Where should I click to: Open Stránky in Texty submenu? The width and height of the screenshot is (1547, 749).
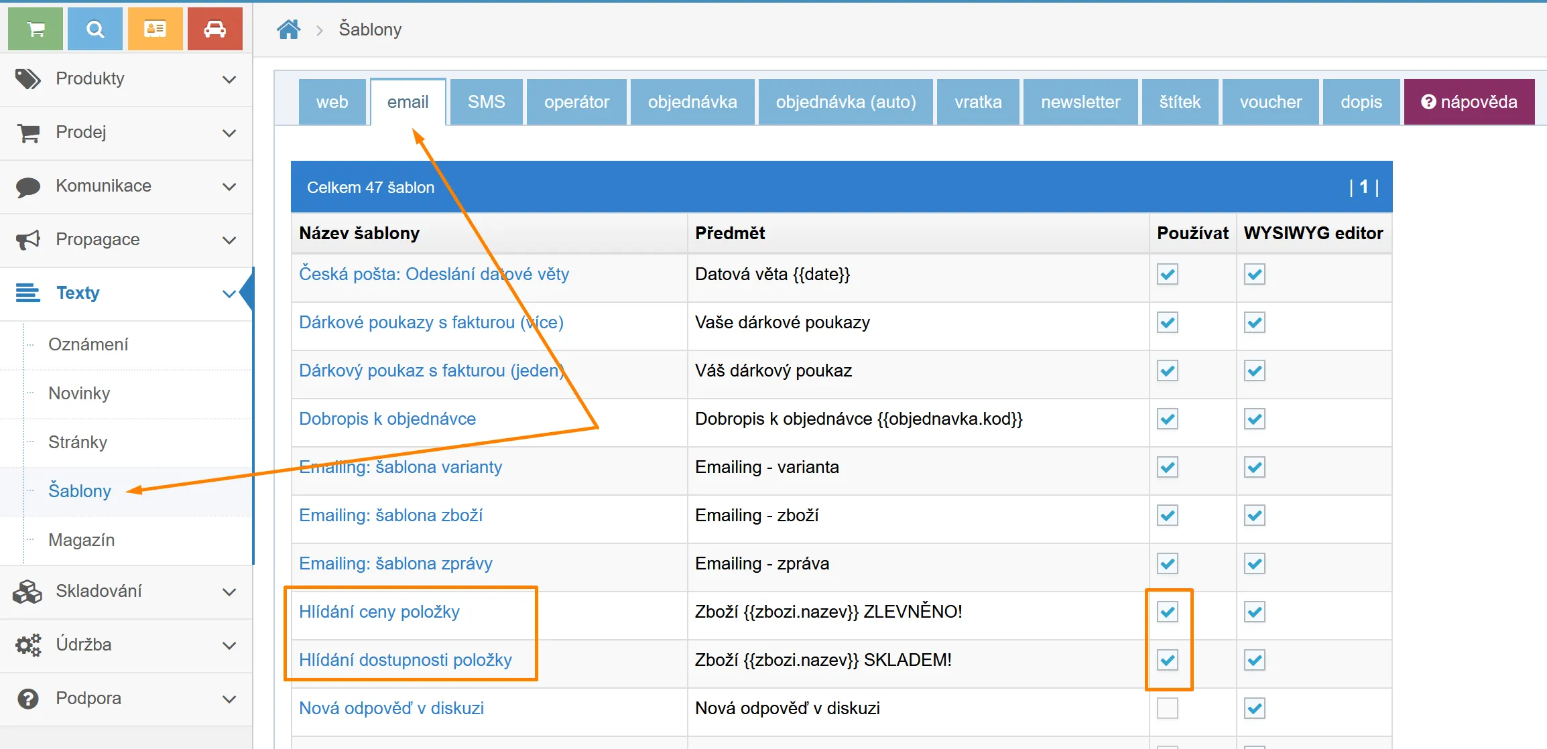click(x=78, y=442)
